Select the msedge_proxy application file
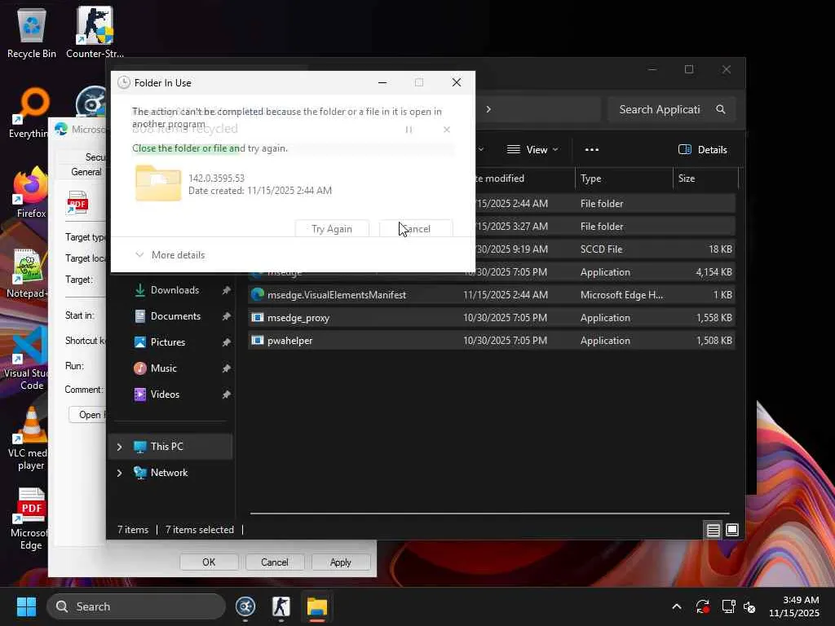835x626 pixels. point(492,318)
